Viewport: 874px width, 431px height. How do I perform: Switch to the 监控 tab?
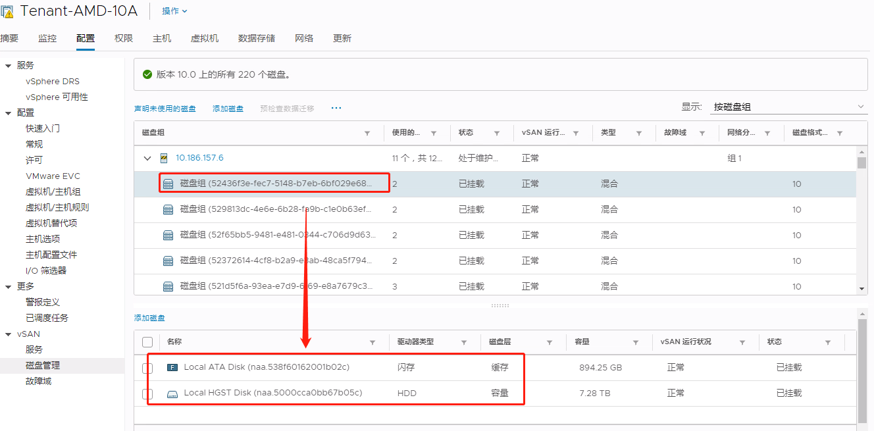(x=47, y=38)
